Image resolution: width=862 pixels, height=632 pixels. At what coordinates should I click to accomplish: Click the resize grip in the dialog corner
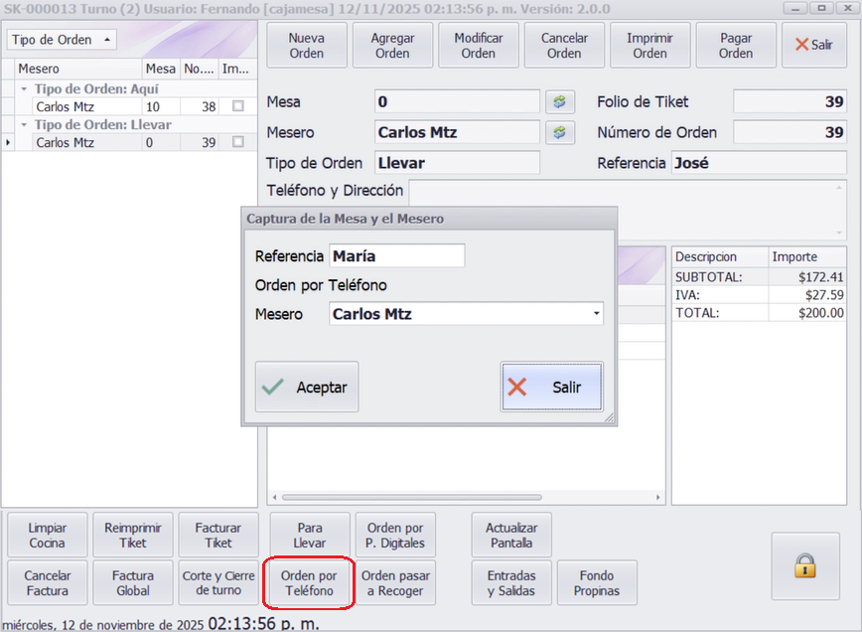[611, 420]
